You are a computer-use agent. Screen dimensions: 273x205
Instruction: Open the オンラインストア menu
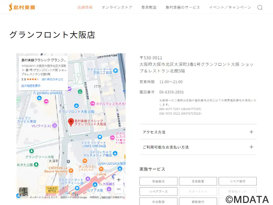click(117, 7)
